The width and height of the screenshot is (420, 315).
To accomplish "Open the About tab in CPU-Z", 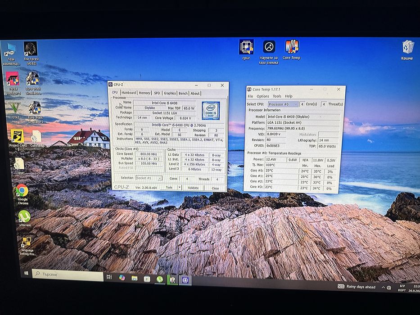I will [x=195, y=94].
